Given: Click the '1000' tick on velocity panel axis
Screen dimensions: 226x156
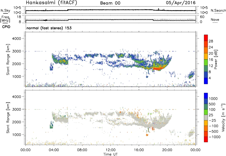Looking at the screenshot, I should [x=17, y=135].
